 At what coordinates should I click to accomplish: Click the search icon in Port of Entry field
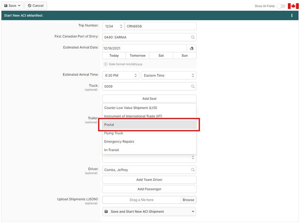[x=193, y=37]
